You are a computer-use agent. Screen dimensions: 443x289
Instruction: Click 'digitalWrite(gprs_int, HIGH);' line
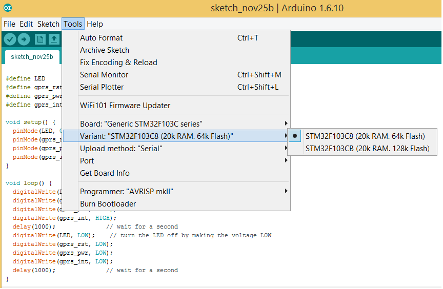point(65,218)
